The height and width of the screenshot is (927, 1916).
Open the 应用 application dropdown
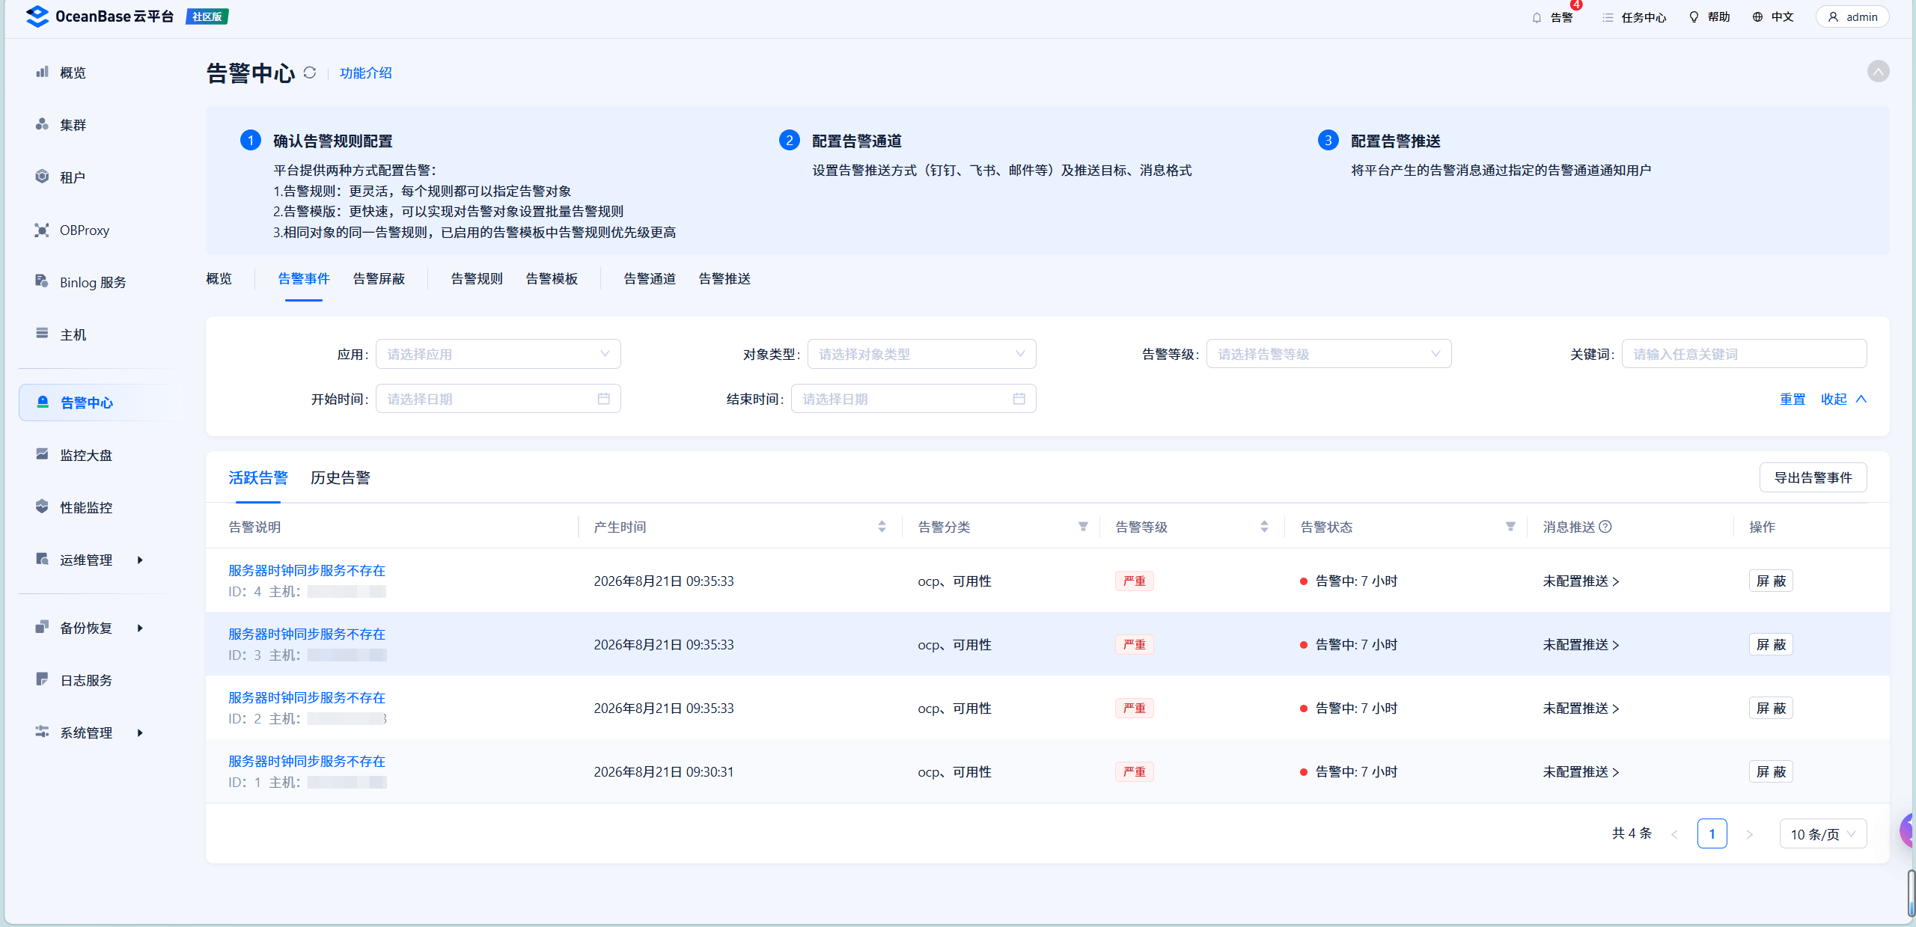[x=498, y=354]
